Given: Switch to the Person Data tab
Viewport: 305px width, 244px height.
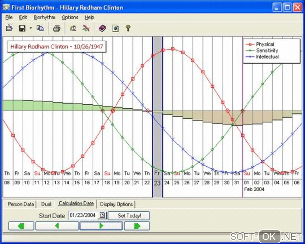Looking at the screenshot, I should 21,204.
